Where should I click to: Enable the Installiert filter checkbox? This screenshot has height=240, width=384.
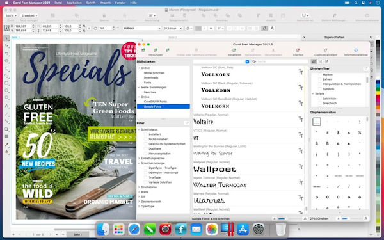click(146, 134)
